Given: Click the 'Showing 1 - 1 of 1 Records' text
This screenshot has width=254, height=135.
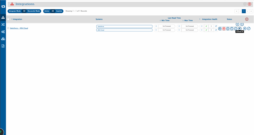Looking at the screenshot, I should click(76, 11).
